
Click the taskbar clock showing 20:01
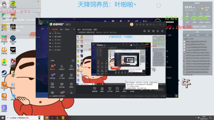pos(204,118)
